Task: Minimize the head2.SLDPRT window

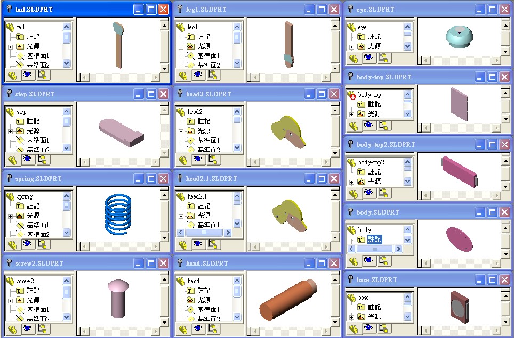Action: pos(309,94)
